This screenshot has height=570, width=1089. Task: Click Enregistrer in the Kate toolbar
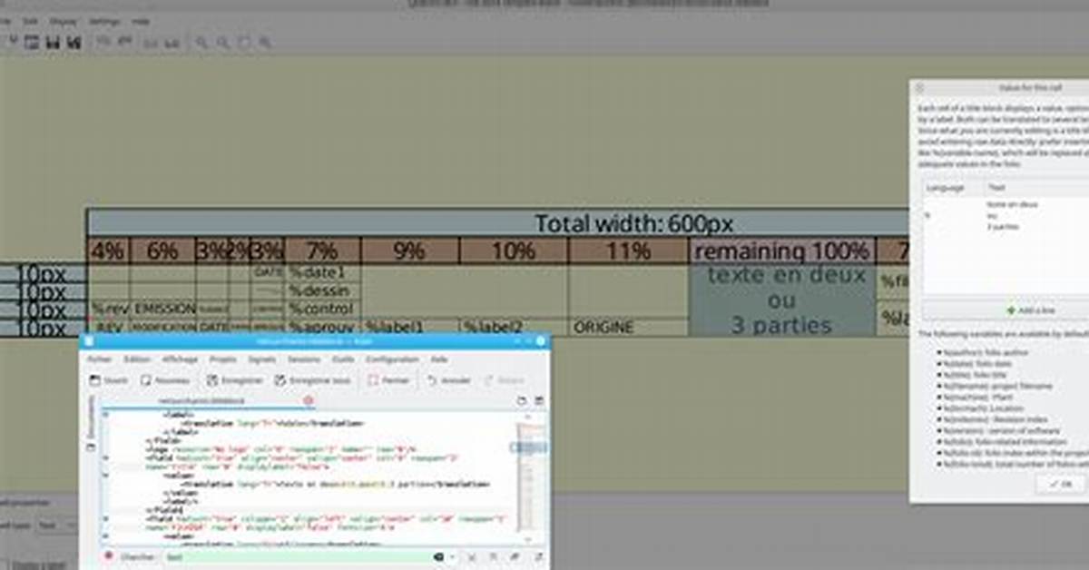pyautogui.click(x=234, y=380)
